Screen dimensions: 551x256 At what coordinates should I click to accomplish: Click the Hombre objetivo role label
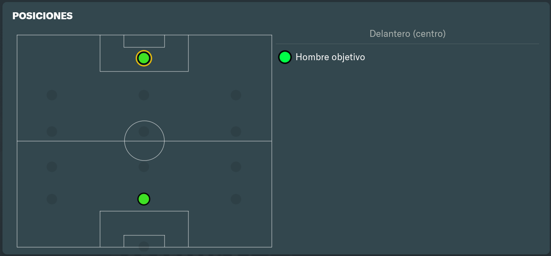pos(330,57)
